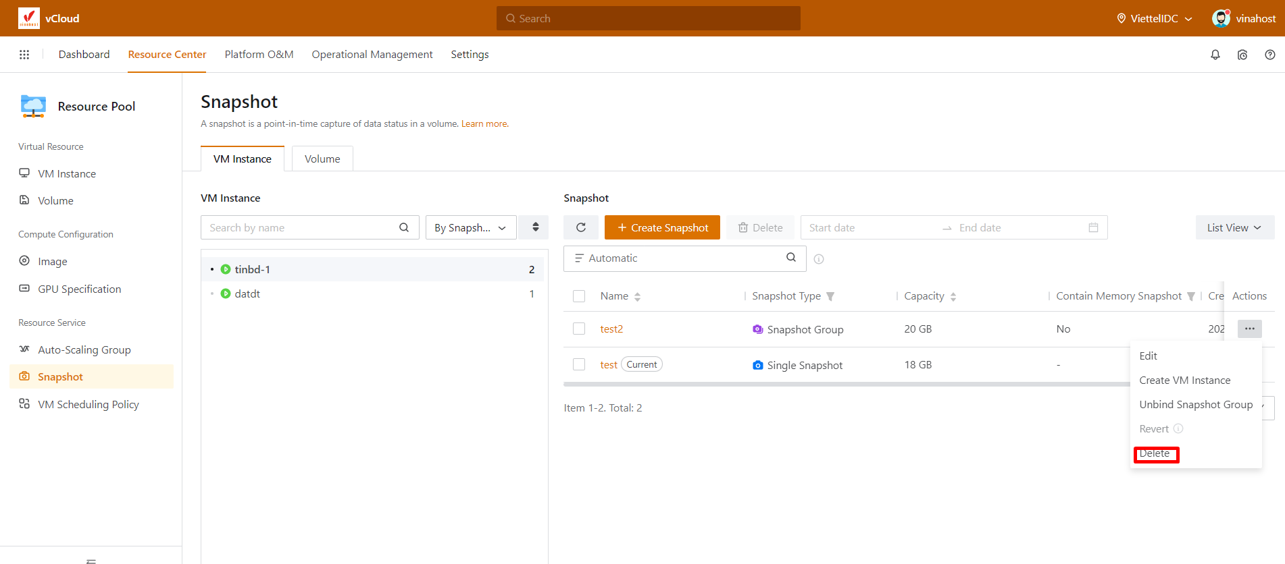1285x564 pixels.
Task: Open the three-dot actions menu for test2
Action: 1249,329
